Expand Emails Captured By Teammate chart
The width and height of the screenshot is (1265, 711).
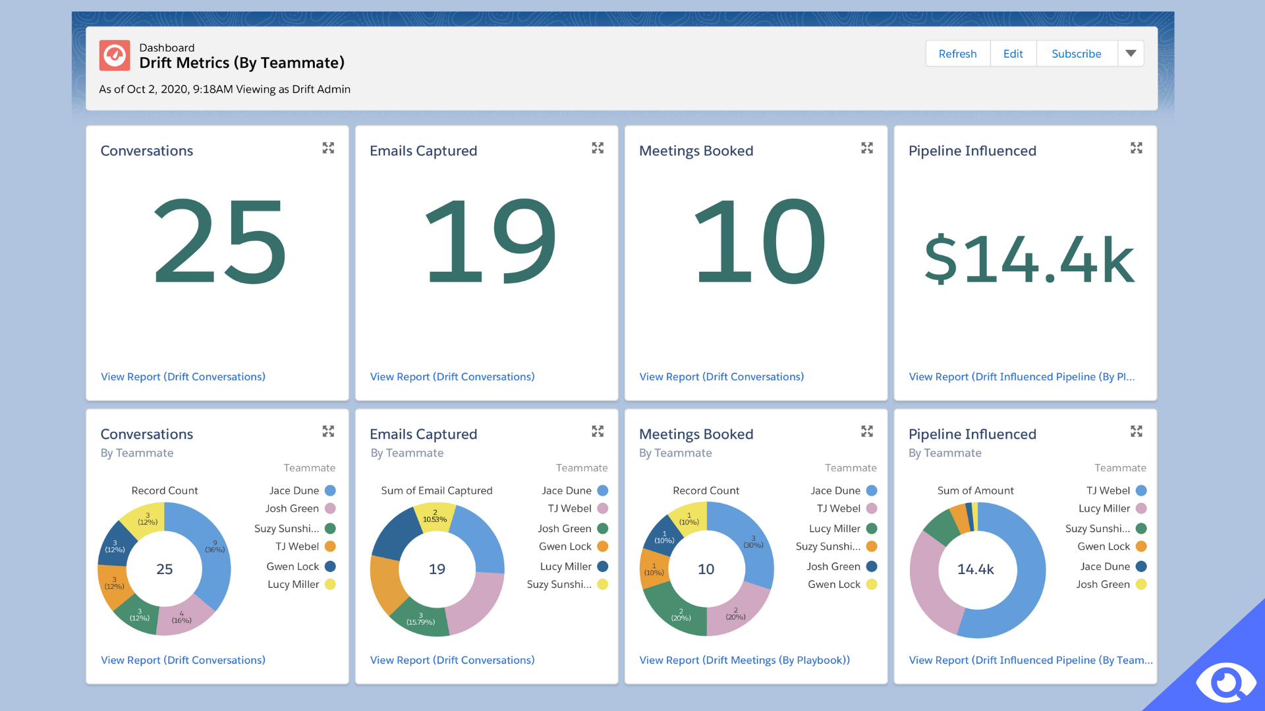point(598,431)
